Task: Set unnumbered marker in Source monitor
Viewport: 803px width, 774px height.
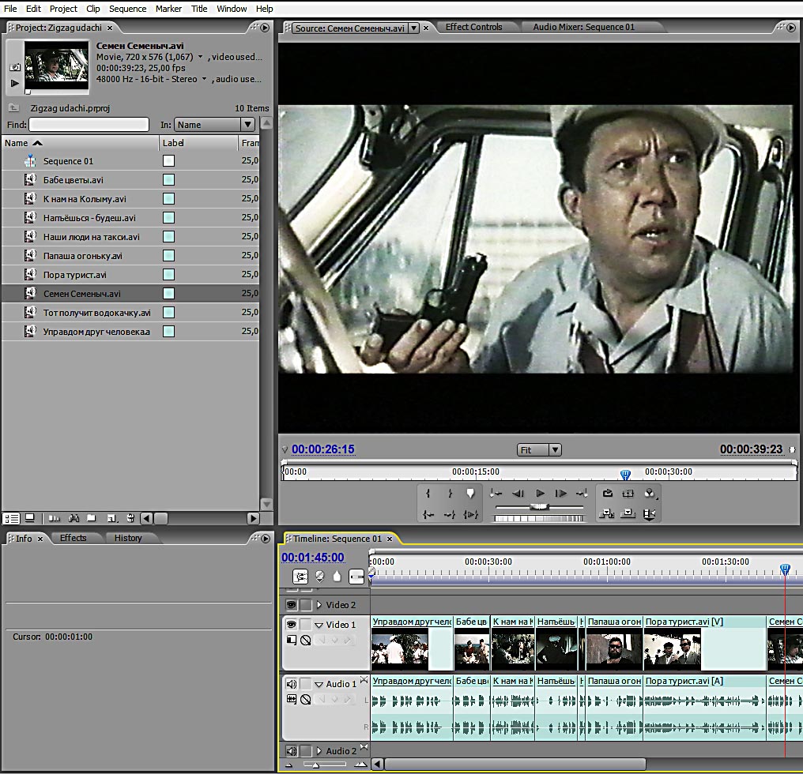Action: pyautogui.click(x=470, y=494)
